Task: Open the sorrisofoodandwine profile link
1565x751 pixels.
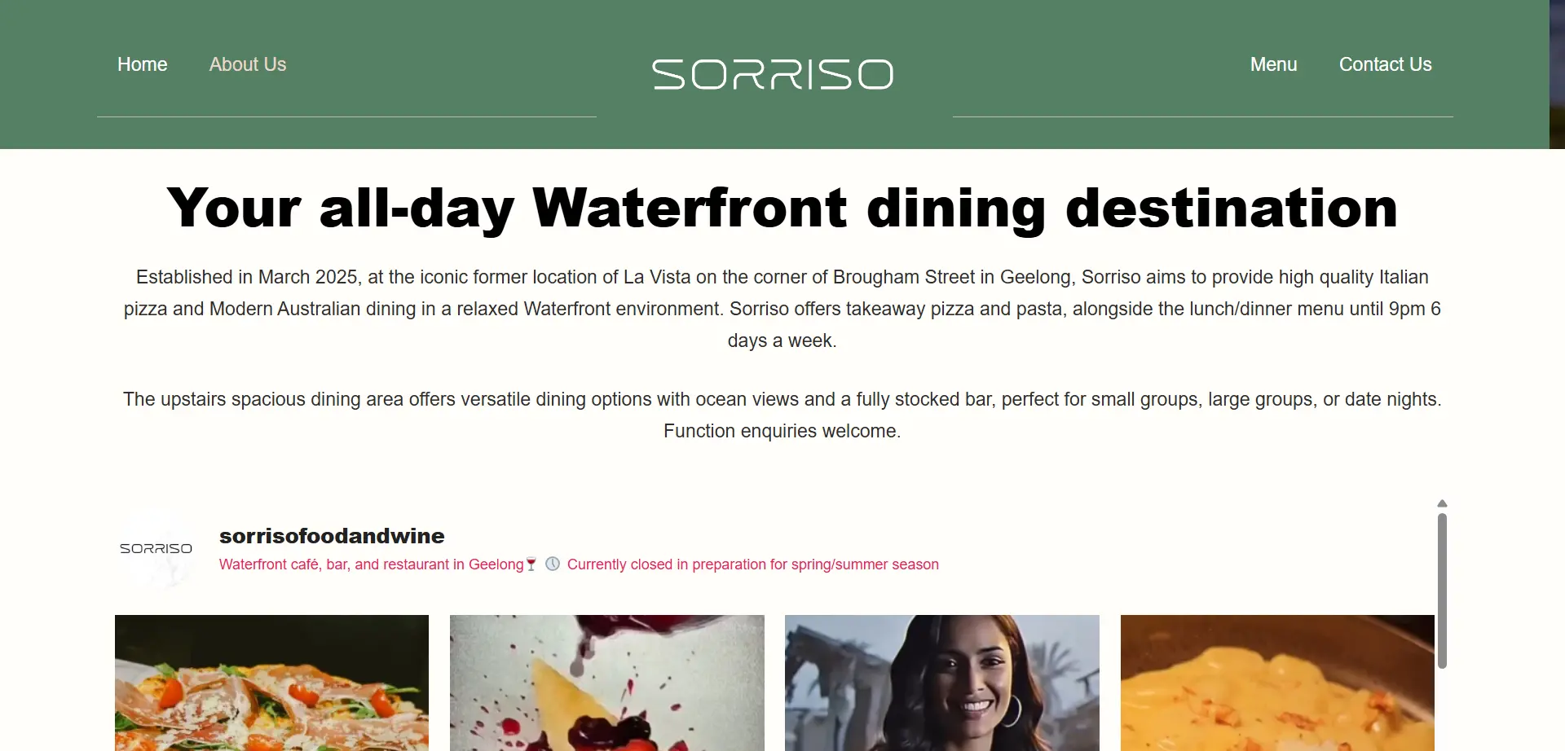Action: [x=332, y=536]
